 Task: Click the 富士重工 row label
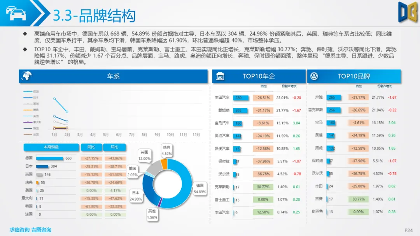222,200
